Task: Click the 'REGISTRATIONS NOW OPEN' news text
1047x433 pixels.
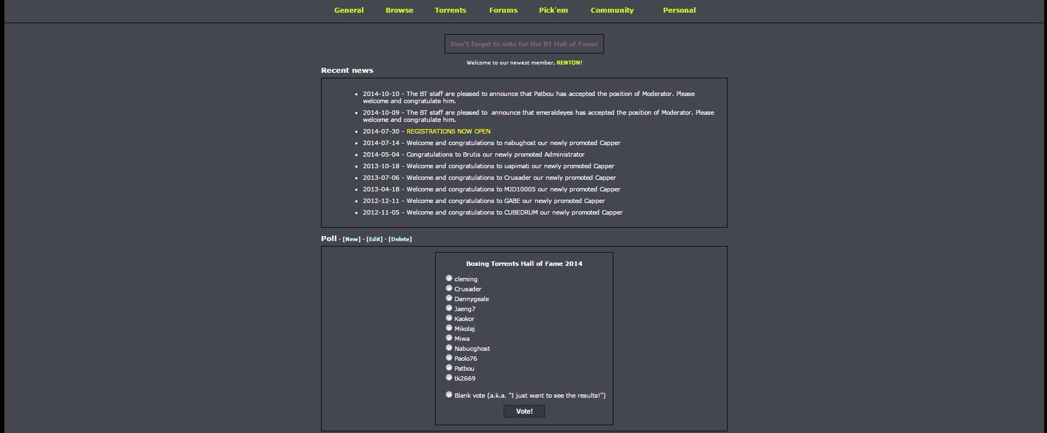Action: 448,131
